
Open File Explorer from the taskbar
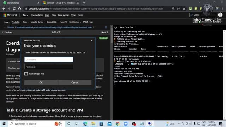point(93,124)
